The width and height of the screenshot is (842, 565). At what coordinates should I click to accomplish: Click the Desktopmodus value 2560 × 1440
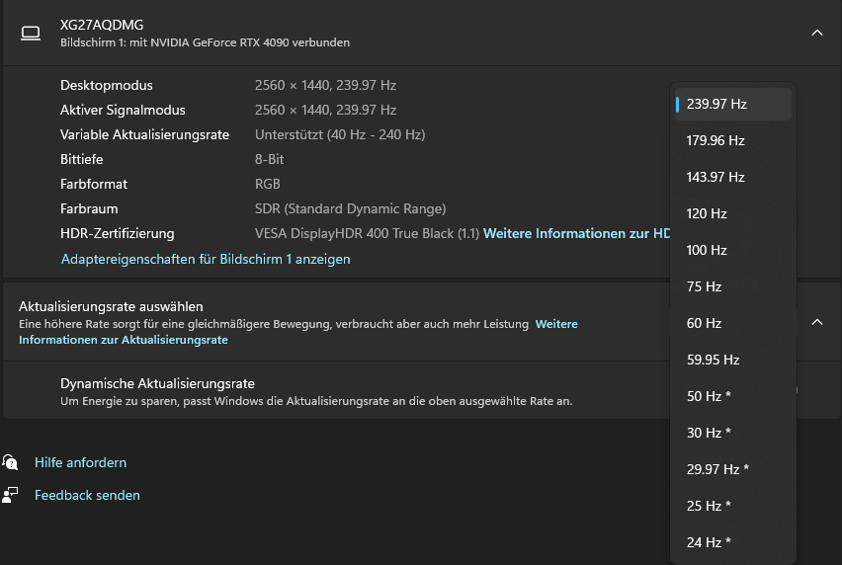point(325,85)
